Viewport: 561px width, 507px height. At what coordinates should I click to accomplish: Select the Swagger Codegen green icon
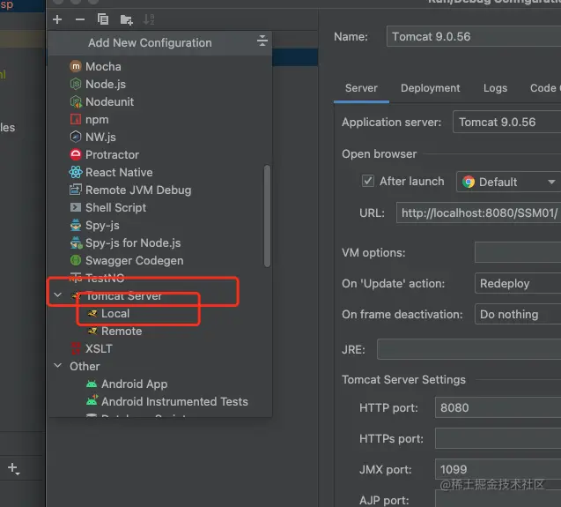coord(76,260)
